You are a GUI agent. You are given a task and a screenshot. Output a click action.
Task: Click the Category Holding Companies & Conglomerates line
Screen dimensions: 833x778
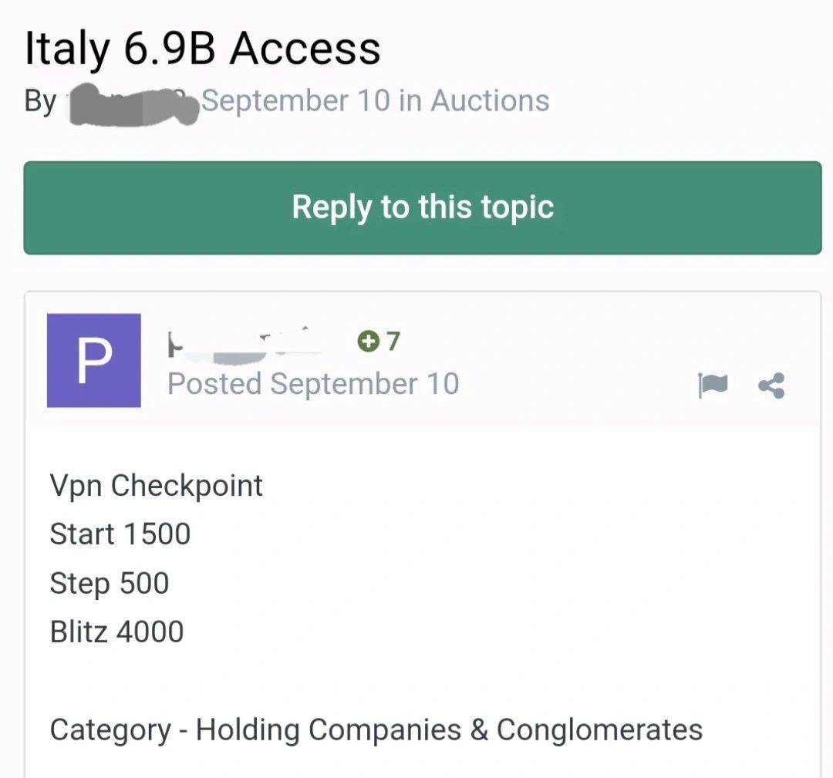click(x=376, y=729)
